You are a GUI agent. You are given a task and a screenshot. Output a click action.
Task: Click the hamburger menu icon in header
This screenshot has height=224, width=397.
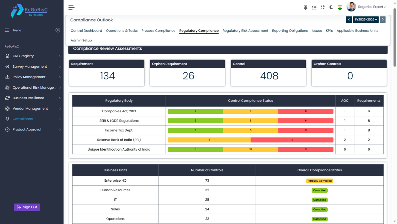71,8
